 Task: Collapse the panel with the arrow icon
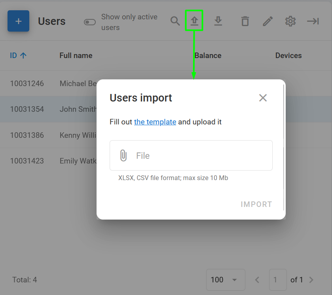pyautogui.click(x=313, y=21)
